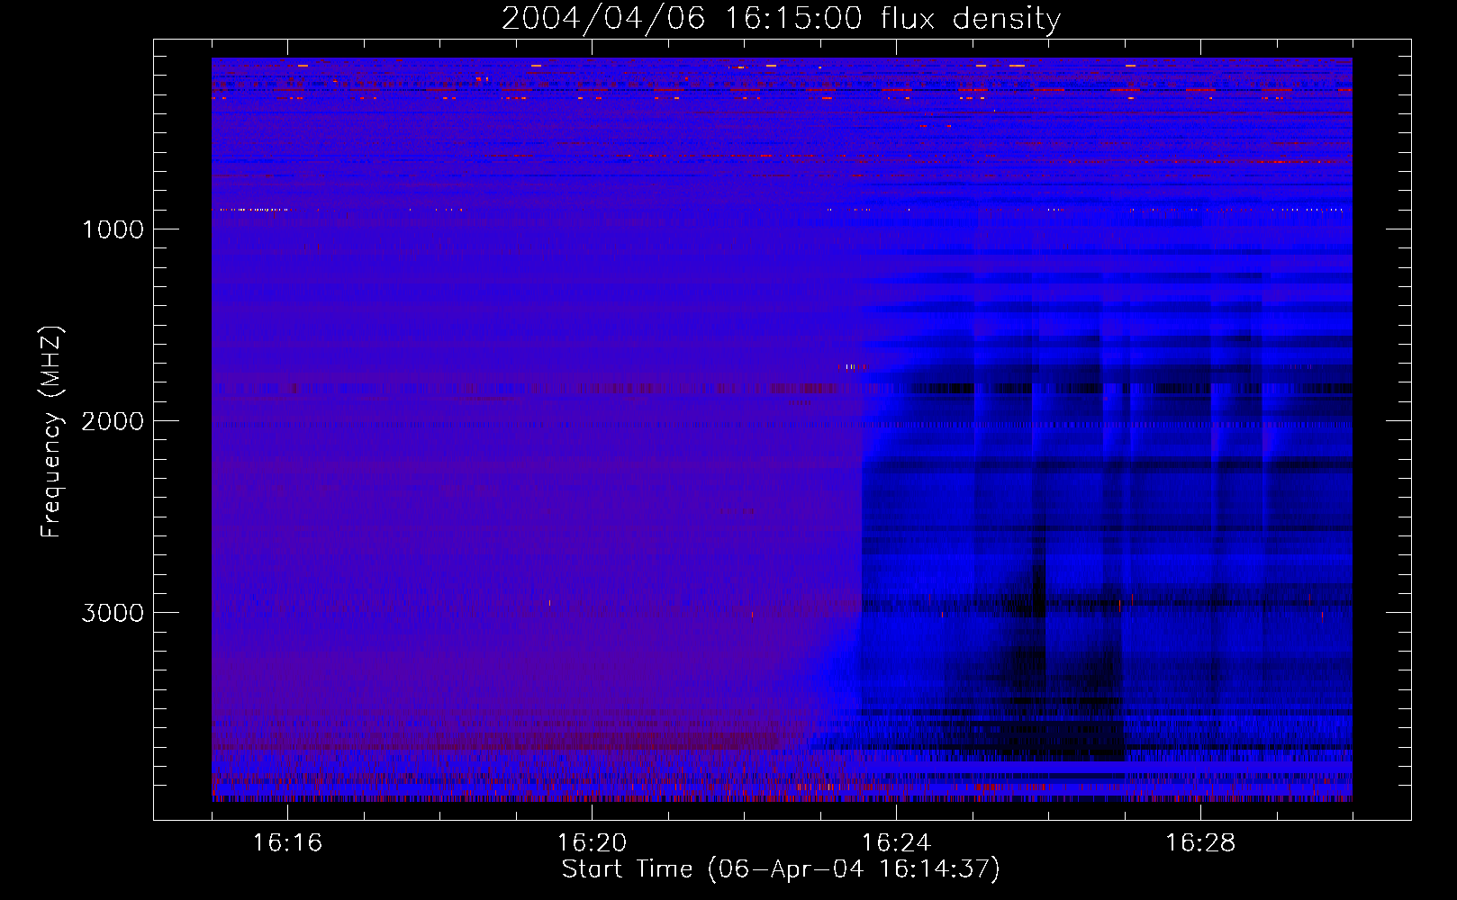Click the 1000 frequency tick label

(113, 229)
